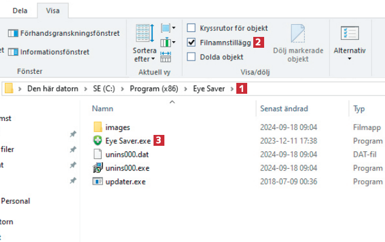Expand chevron after Program (x86) breadcrumb
Viewport: 385px width, 242px height.
[186, 89]
